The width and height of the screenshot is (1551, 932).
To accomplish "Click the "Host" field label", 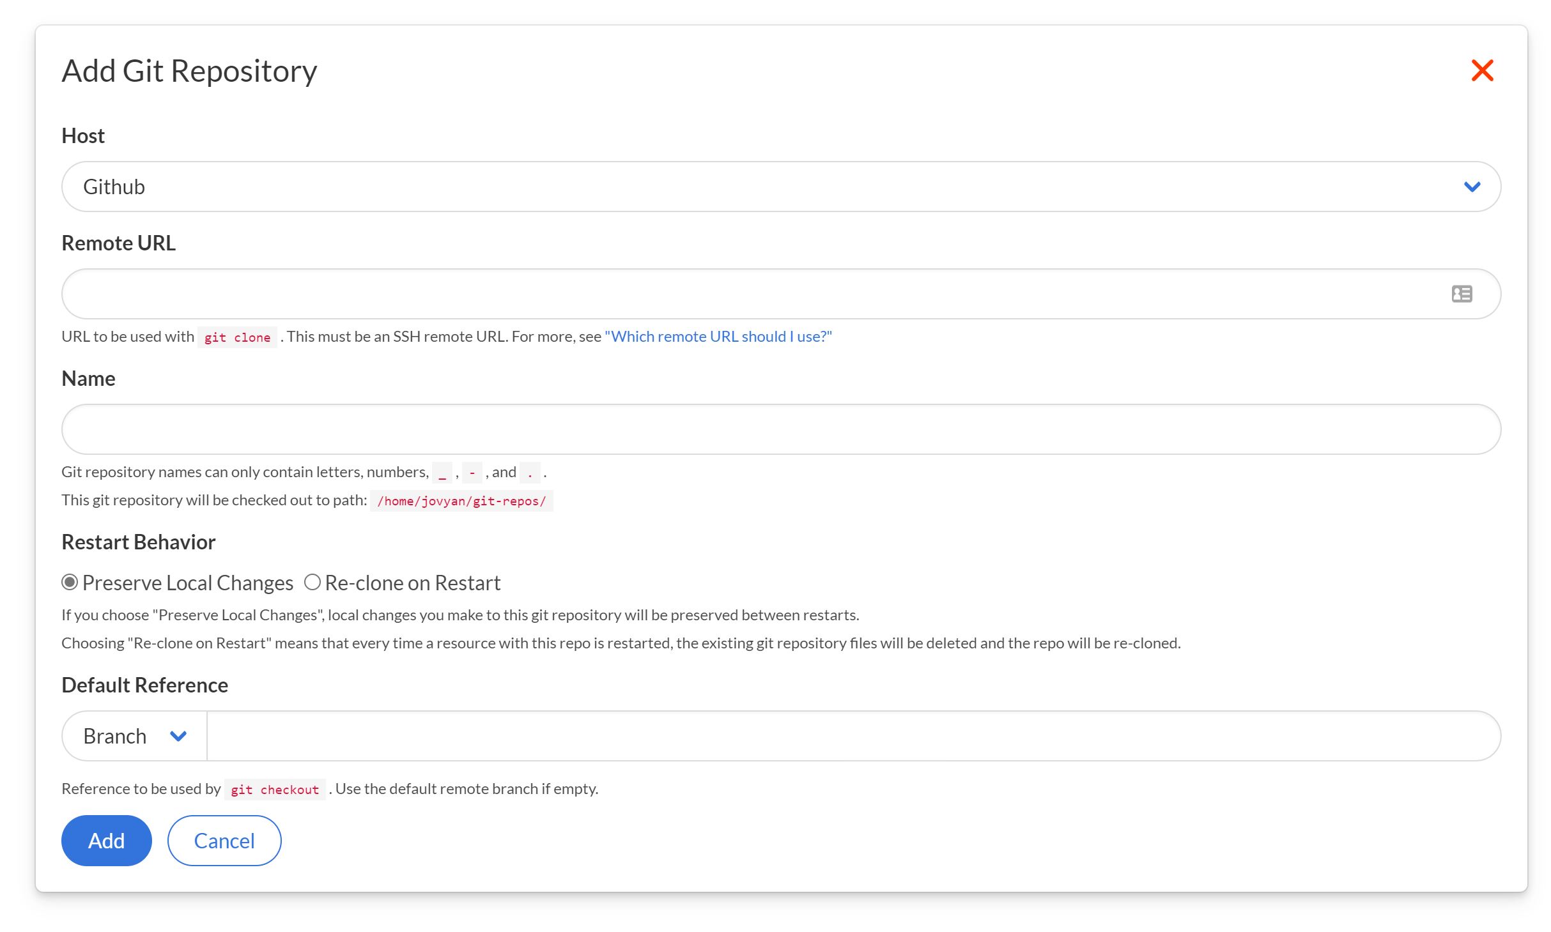I will coord(83,136).
